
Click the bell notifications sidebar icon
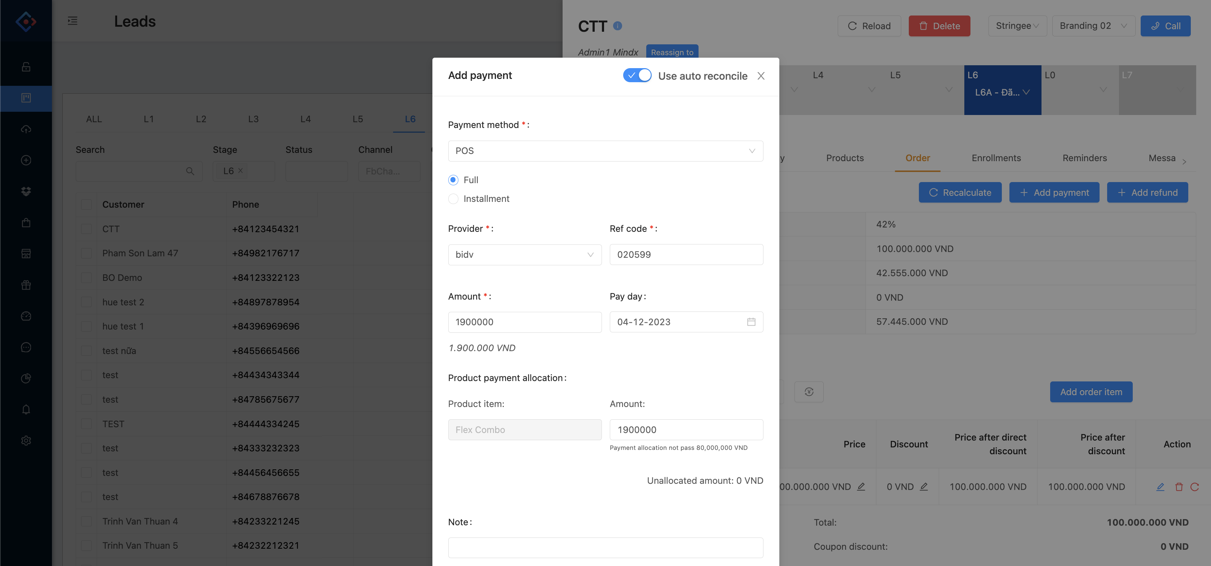[26, 410]
